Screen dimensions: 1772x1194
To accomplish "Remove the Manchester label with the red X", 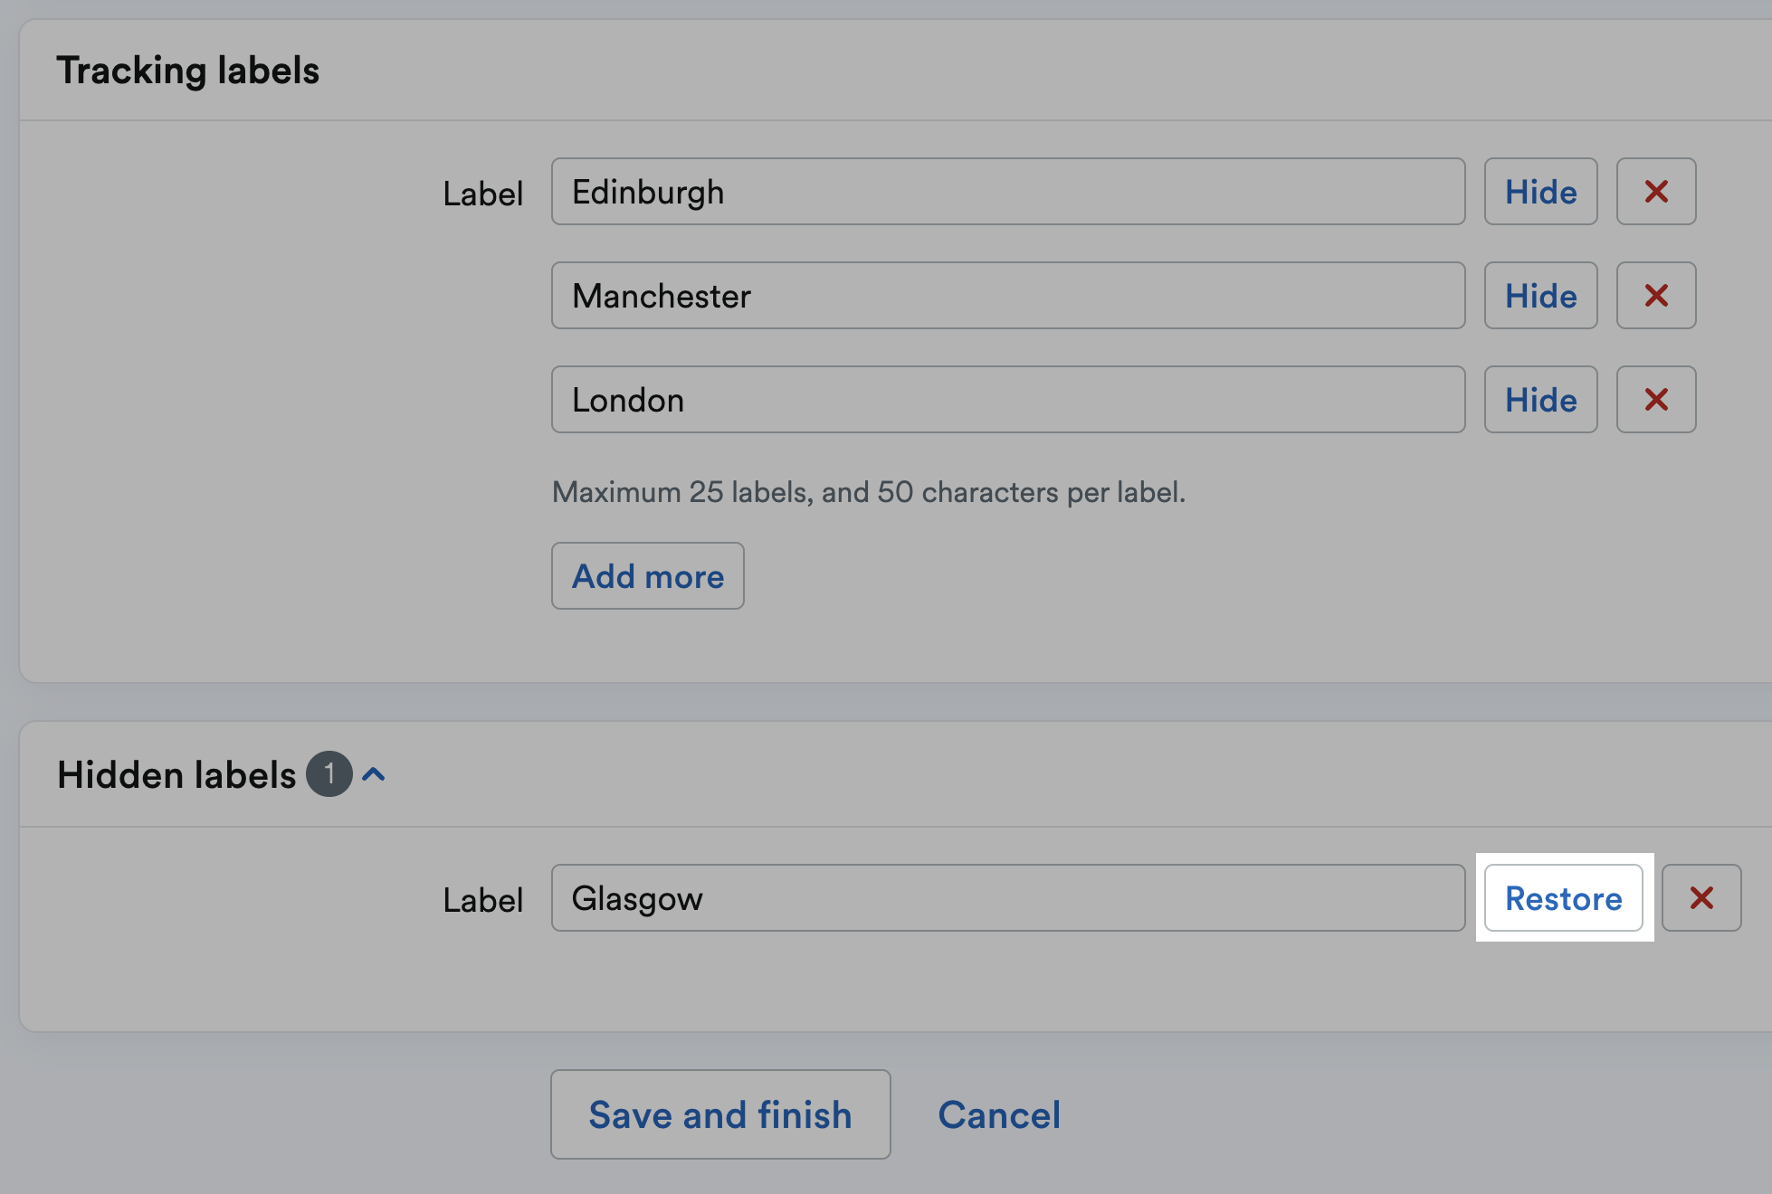I will click(1656, 296).
